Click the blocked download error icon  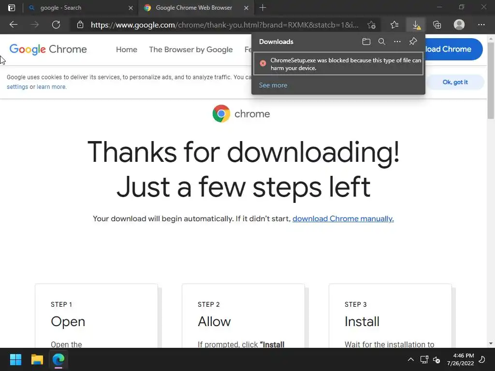(x=262, y=63)
